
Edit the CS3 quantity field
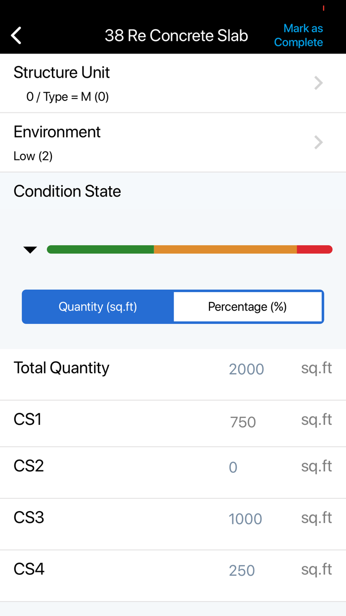[x=245, y=519]
